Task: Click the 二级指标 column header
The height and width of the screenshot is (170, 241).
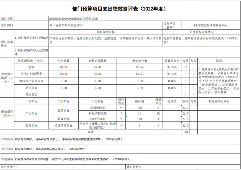Action: coord(64,101)
